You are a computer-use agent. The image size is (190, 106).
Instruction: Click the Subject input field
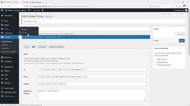point(92,84)
